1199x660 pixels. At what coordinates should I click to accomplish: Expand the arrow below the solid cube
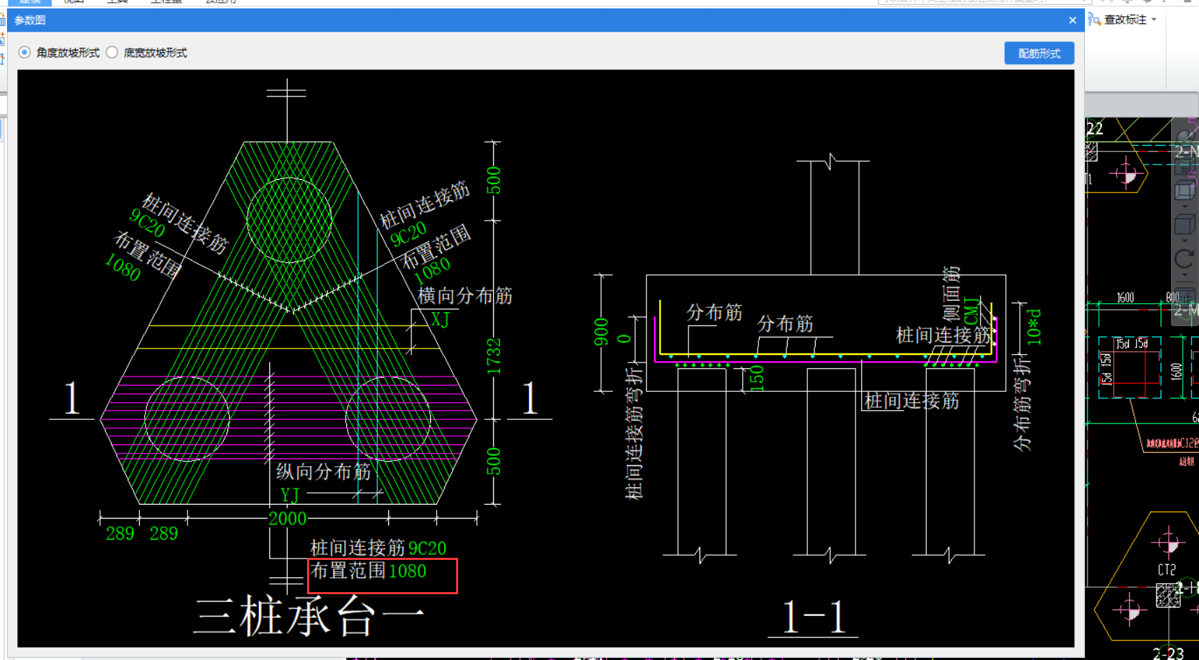pyautogui.click(x=1184, y=241)
